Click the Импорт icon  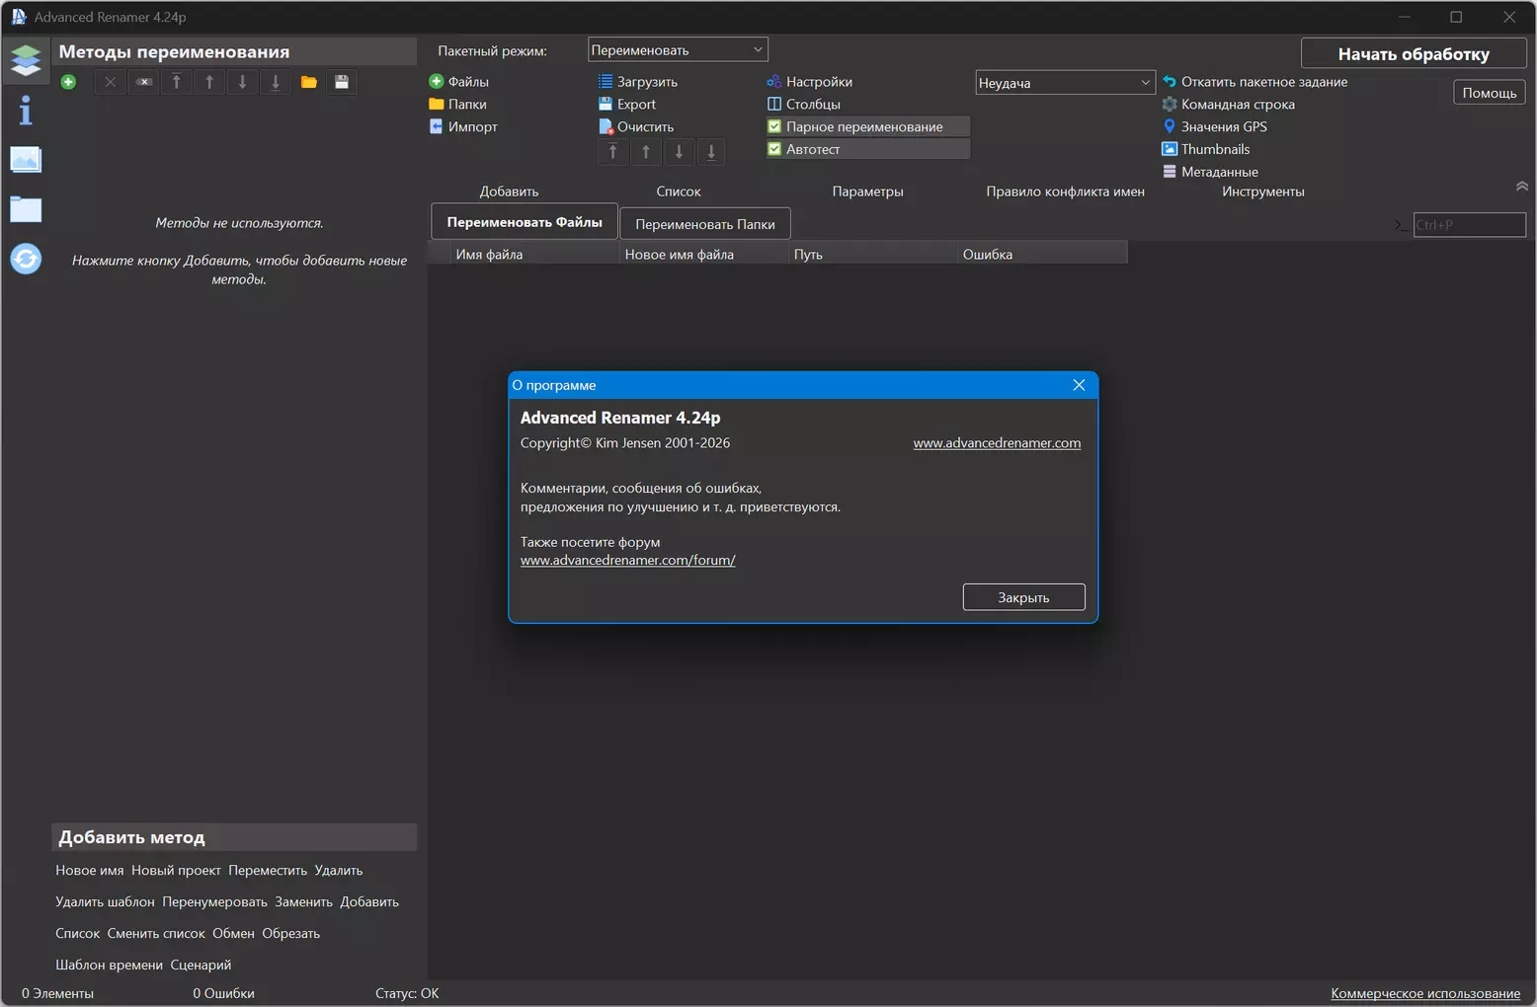437,126
